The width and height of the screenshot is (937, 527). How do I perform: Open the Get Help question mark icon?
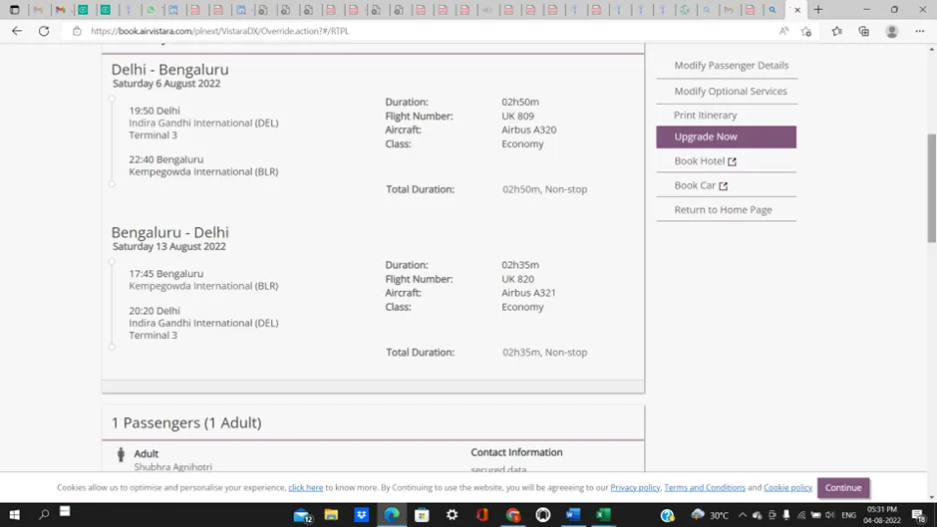point(668,514)
